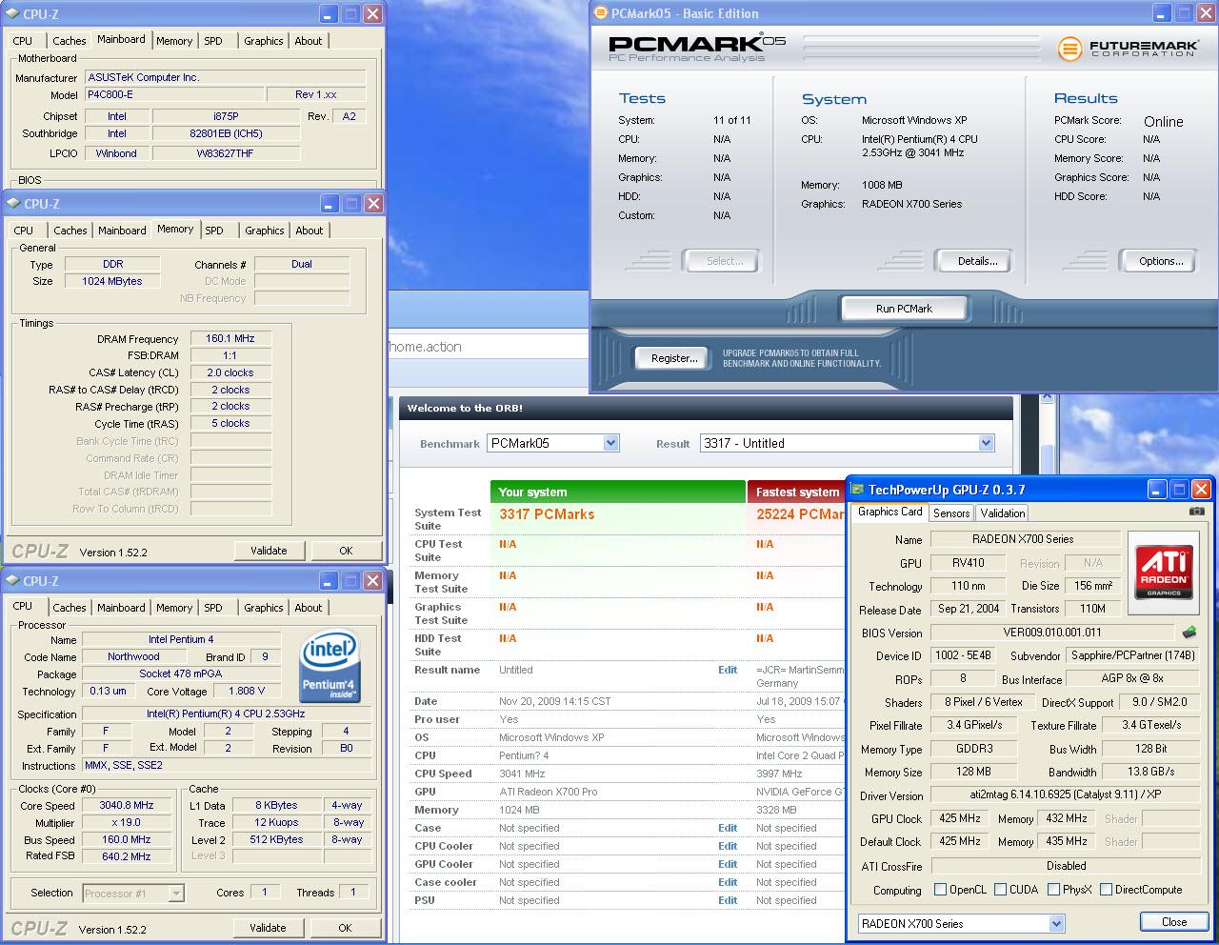The width and height of the screenshot is (1219, 945).
Task: Click Edit link for PSU row
Action: 728,900
